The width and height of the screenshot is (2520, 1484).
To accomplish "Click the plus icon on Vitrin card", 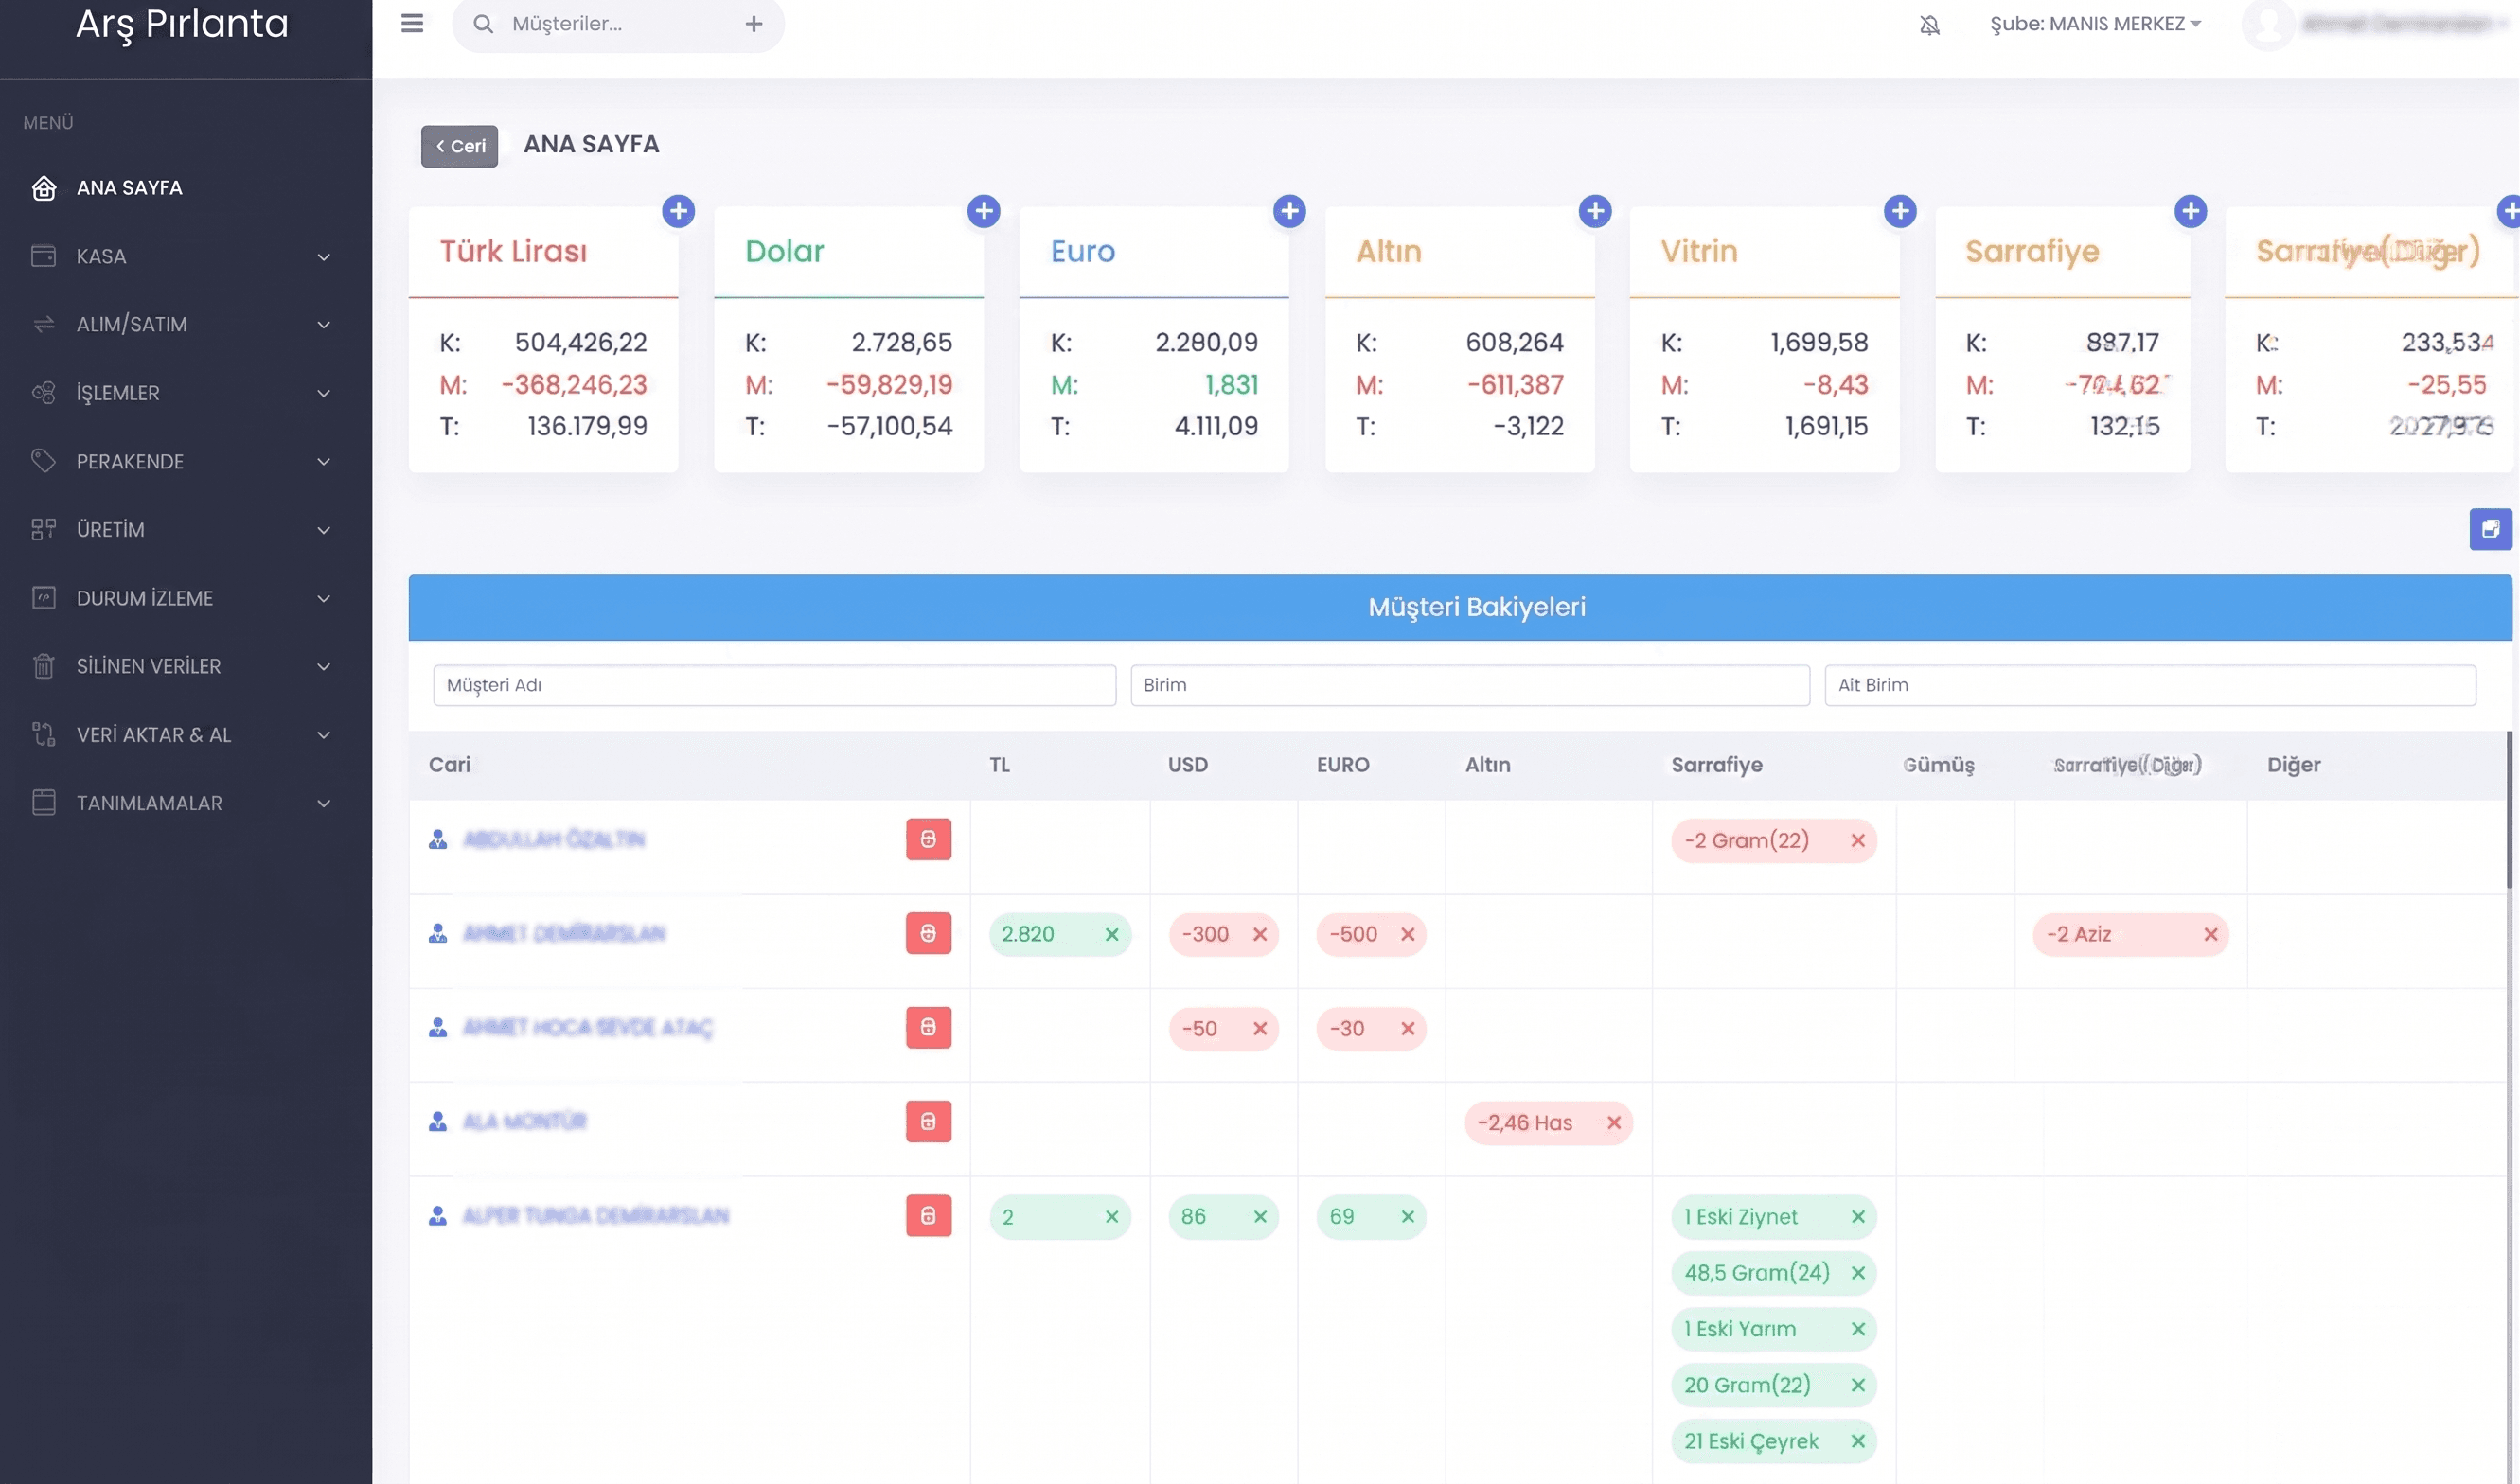I will pyautogui.click(x=1900, y=211).
